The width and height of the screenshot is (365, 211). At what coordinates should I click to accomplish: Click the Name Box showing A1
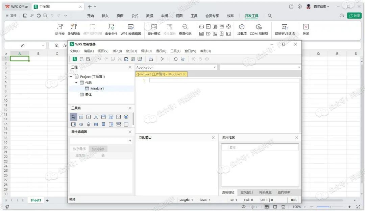pyautogui.click(x=23, y=45)
